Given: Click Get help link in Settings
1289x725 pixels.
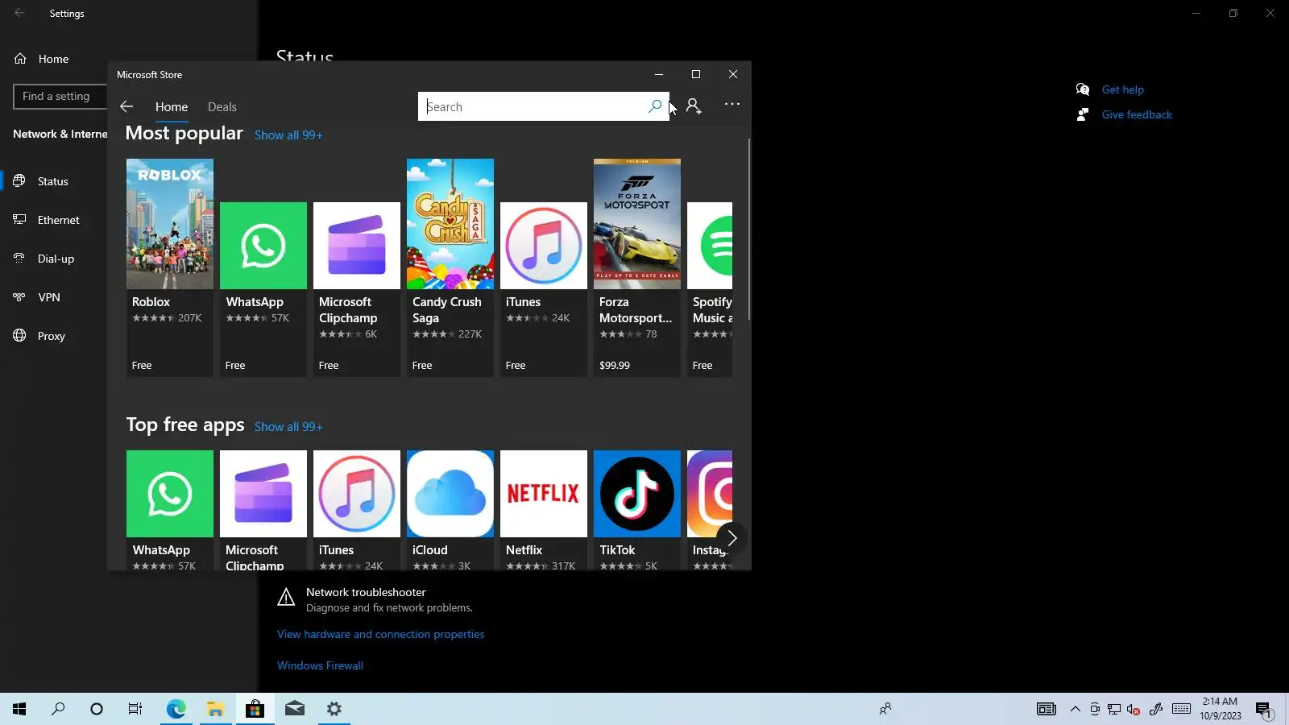Looking at the screenshot, I should click(1123, 89).
